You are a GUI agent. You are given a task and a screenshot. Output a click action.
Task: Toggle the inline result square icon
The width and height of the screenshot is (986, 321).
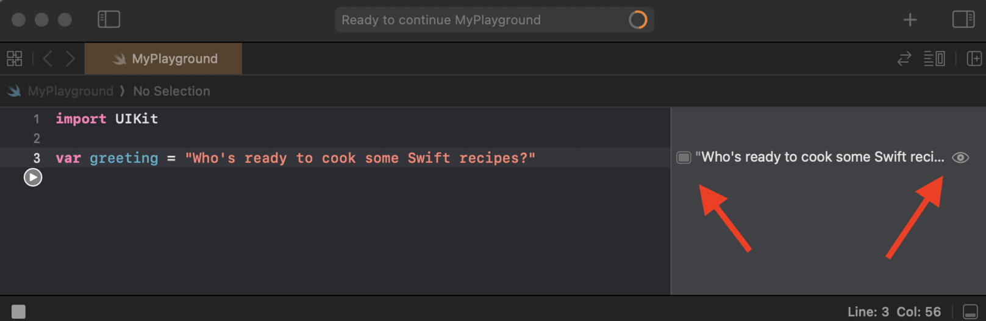pyautogui.click(x=684, y=158)
